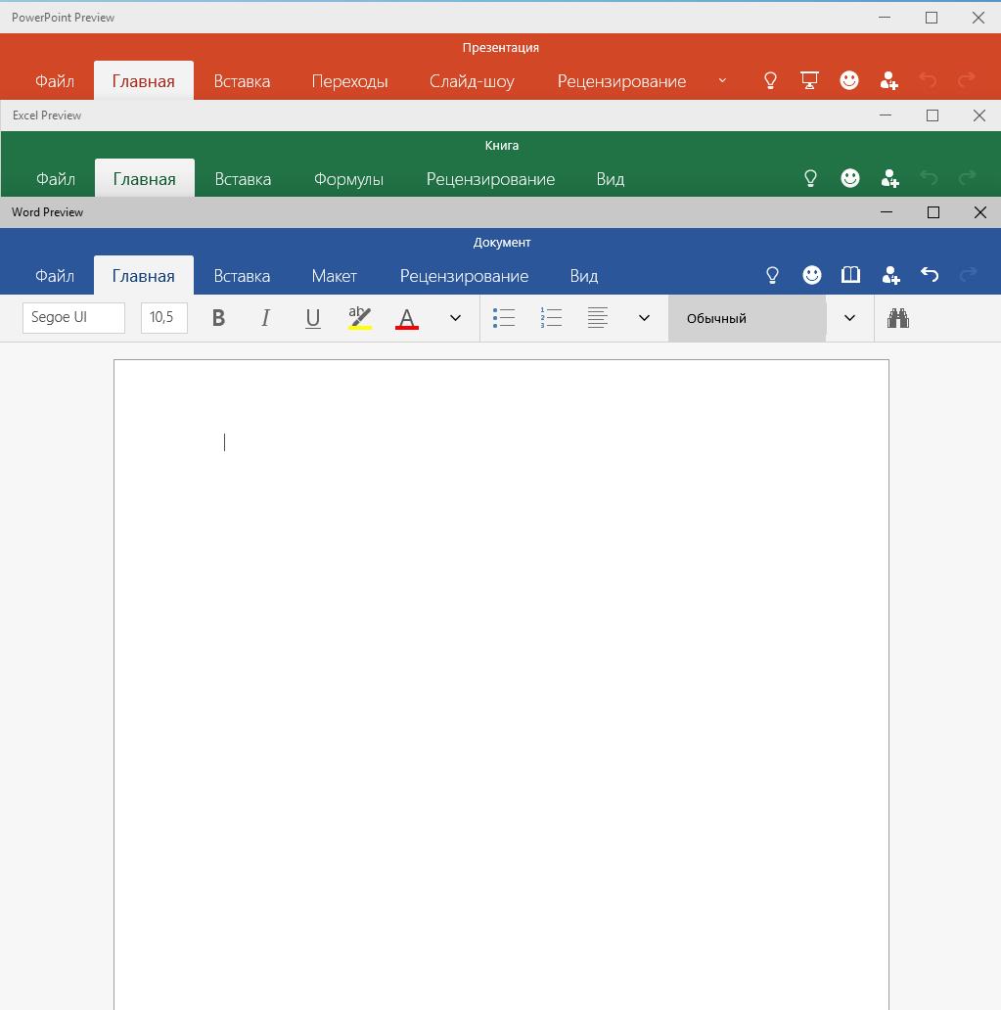Redo action in Excel

coord(968,177)
